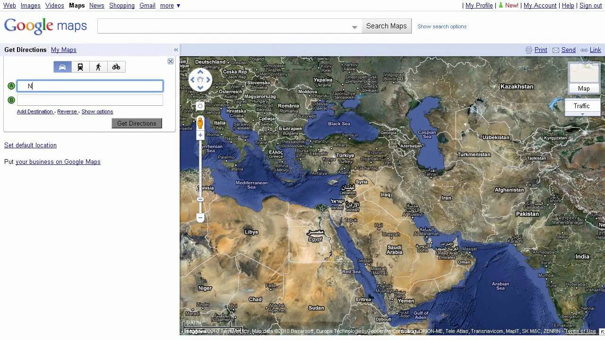
Task: Click the Kazakhstan label on map
Action: (x=517, y=86)
